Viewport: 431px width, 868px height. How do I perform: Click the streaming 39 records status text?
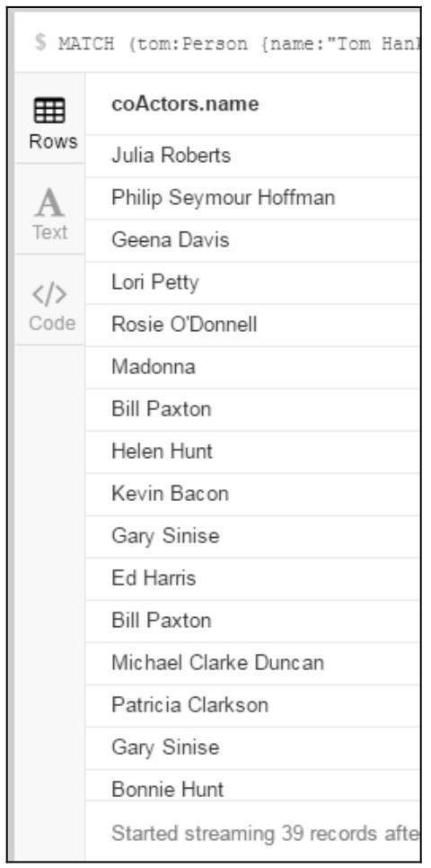265,833
